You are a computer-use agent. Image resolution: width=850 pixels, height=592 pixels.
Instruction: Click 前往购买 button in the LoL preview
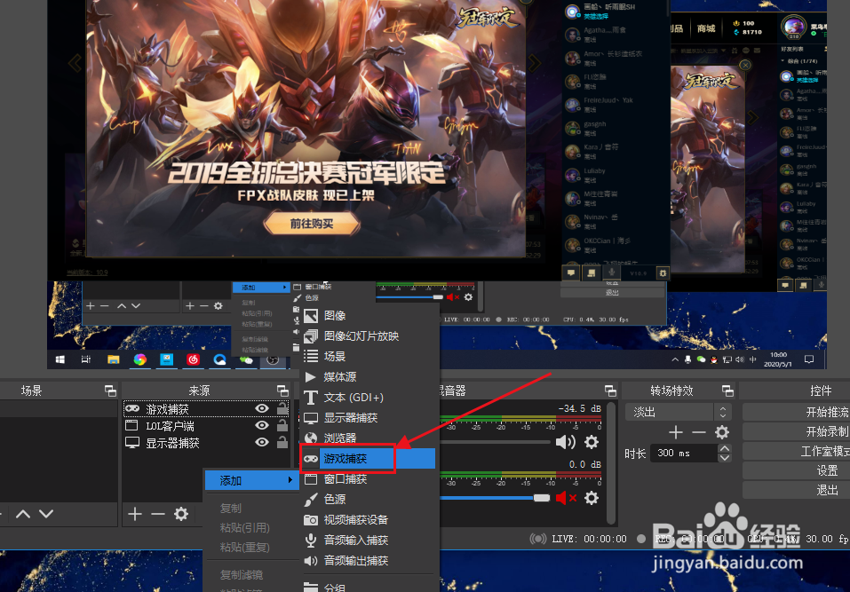[x=312, y=224]
